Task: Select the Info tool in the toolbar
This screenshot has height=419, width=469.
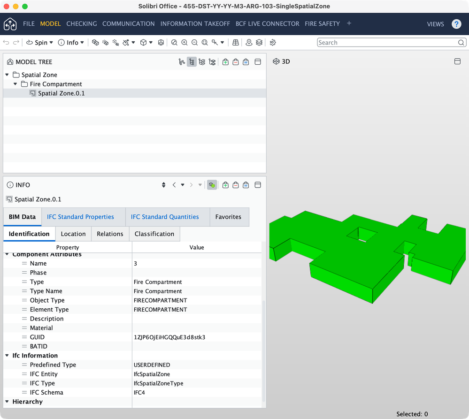Action: [x=68, y=42]
